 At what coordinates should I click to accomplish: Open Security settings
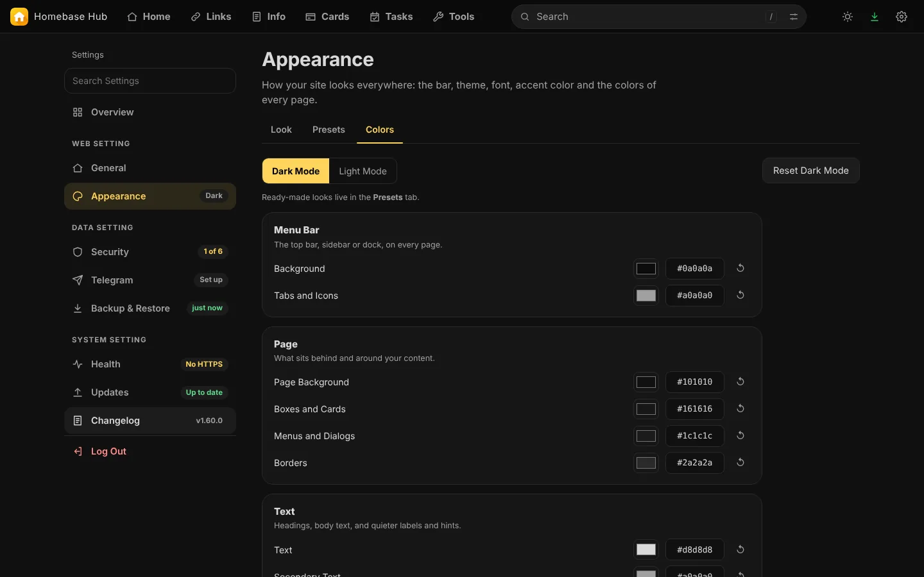[150, 252]
